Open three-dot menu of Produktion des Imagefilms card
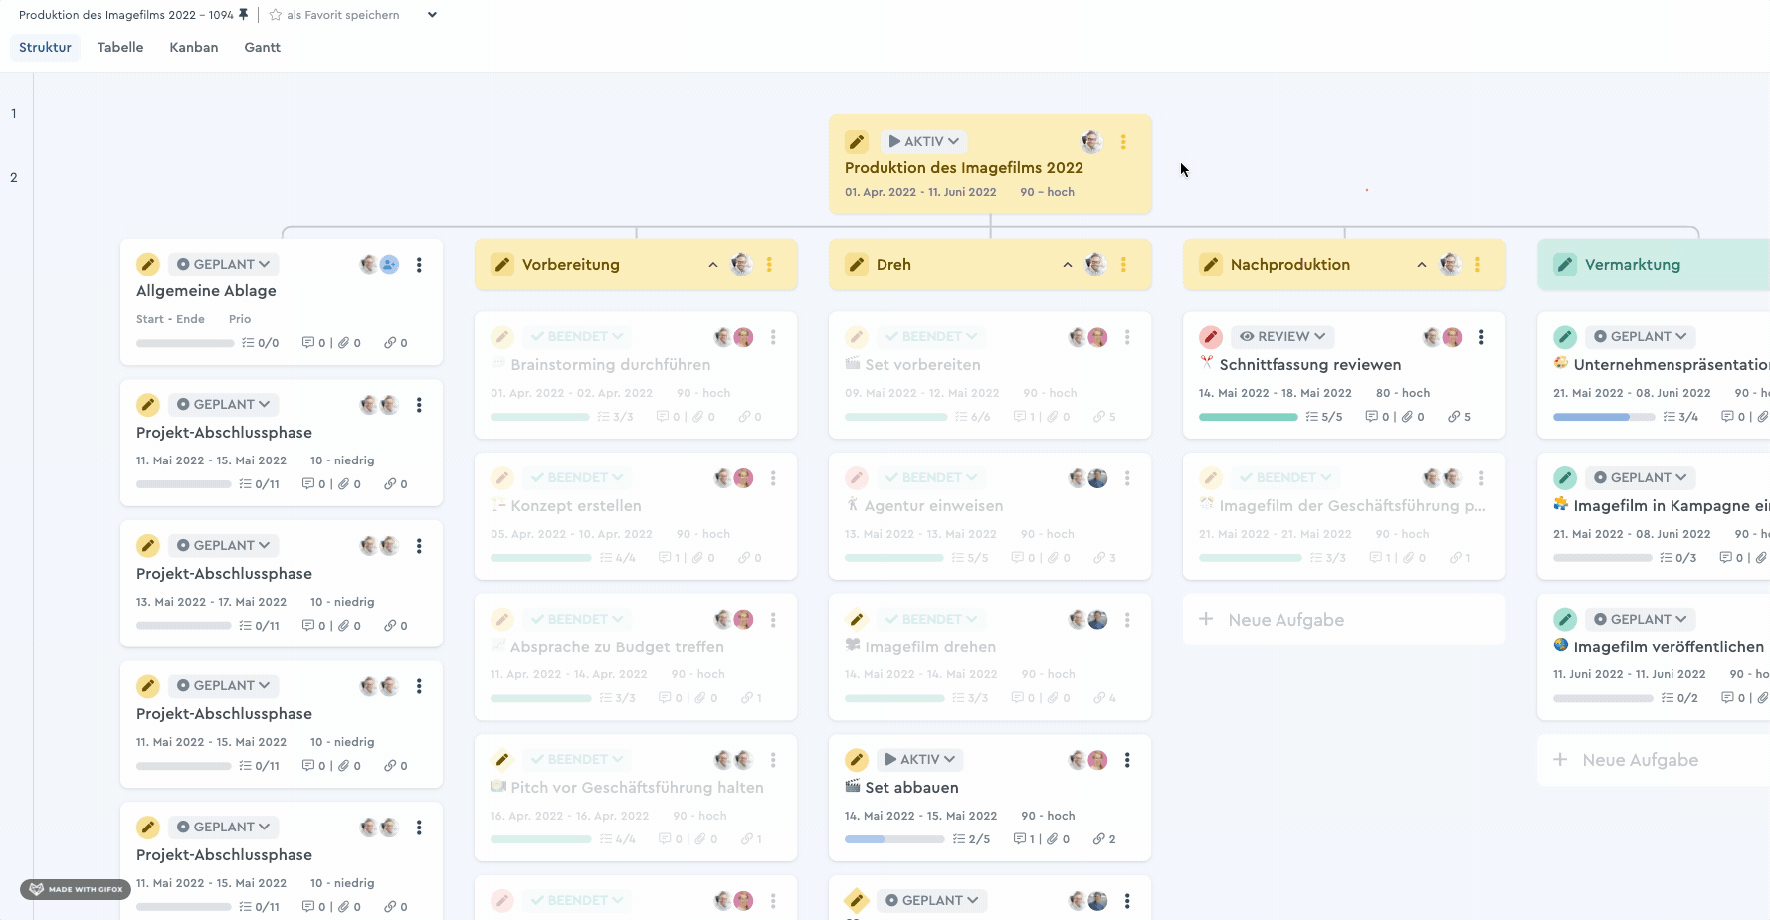Image resolution: width=1770 pixels, height=920 pixels. click(1123, 142)
